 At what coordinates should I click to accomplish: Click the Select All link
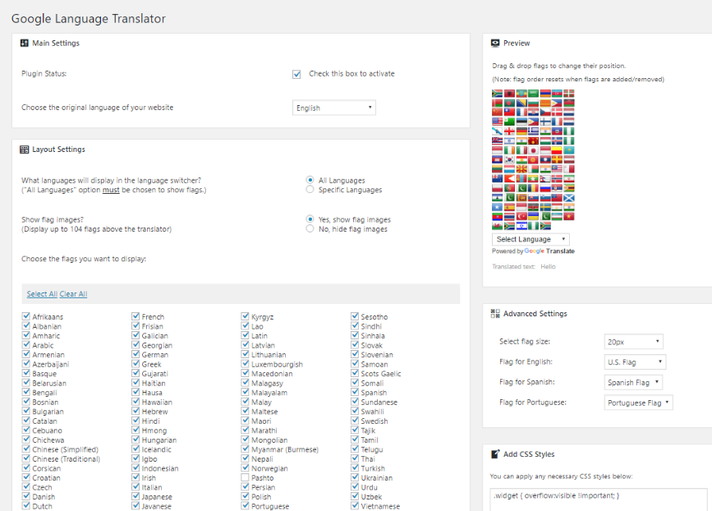[42, 294]
